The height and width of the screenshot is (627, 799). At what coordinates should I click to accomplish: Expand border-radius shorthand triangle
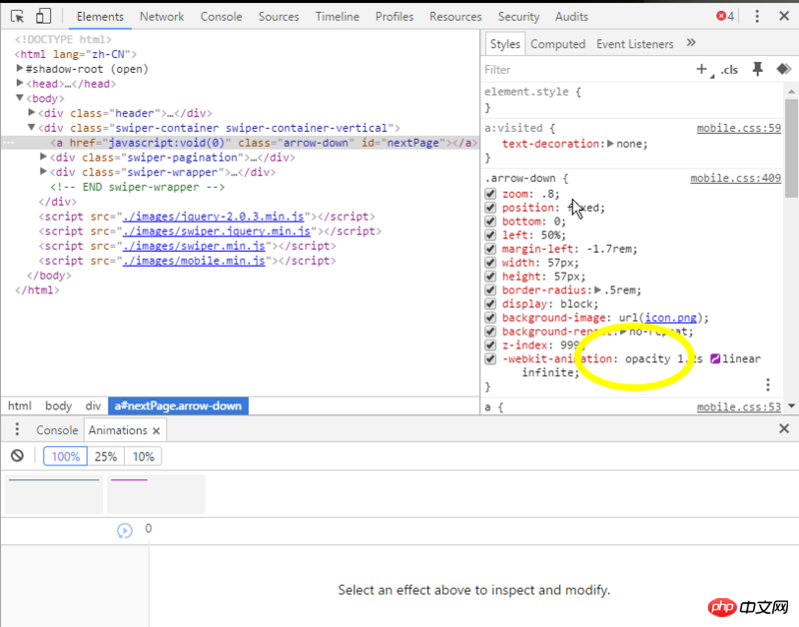coord(597,290)
